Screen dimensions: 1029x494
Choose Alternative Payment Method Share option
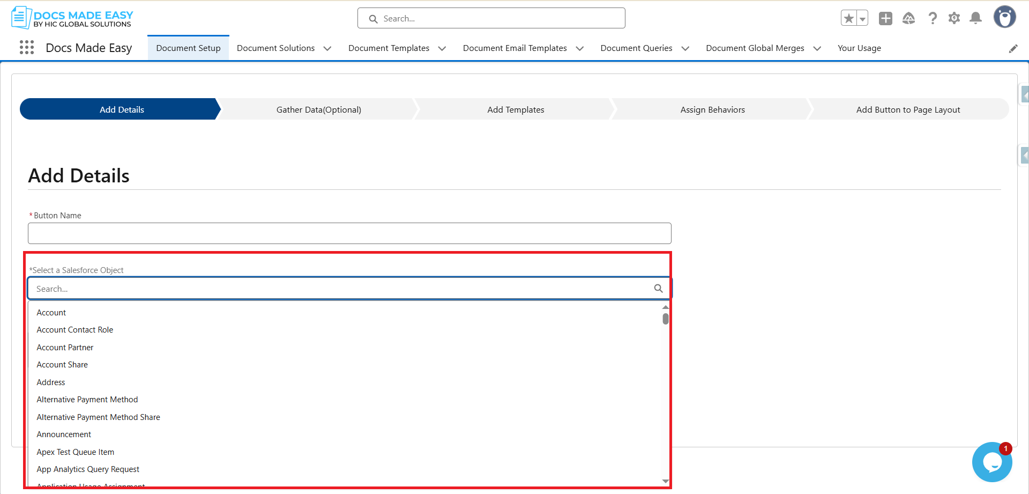point(98,417)
